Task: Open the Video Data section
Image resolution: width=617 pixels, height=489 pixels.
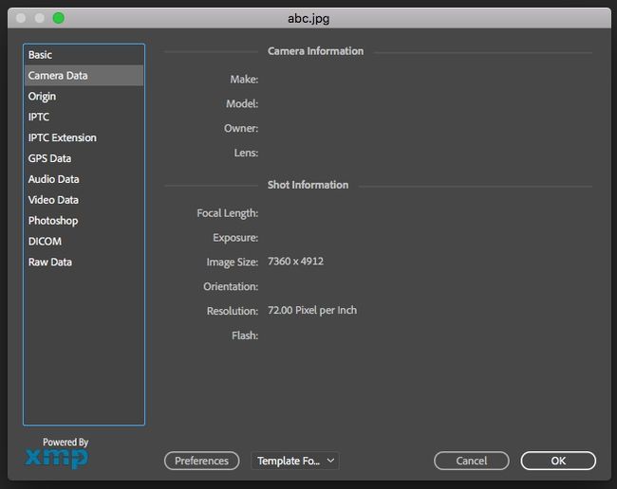Action: click(x=54, y=201)
